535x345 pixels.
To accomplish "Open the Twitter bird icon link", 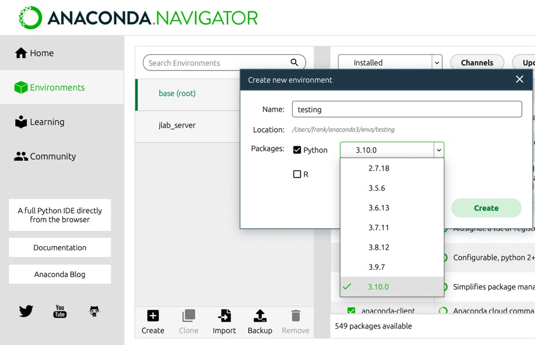I will [26, 311].
